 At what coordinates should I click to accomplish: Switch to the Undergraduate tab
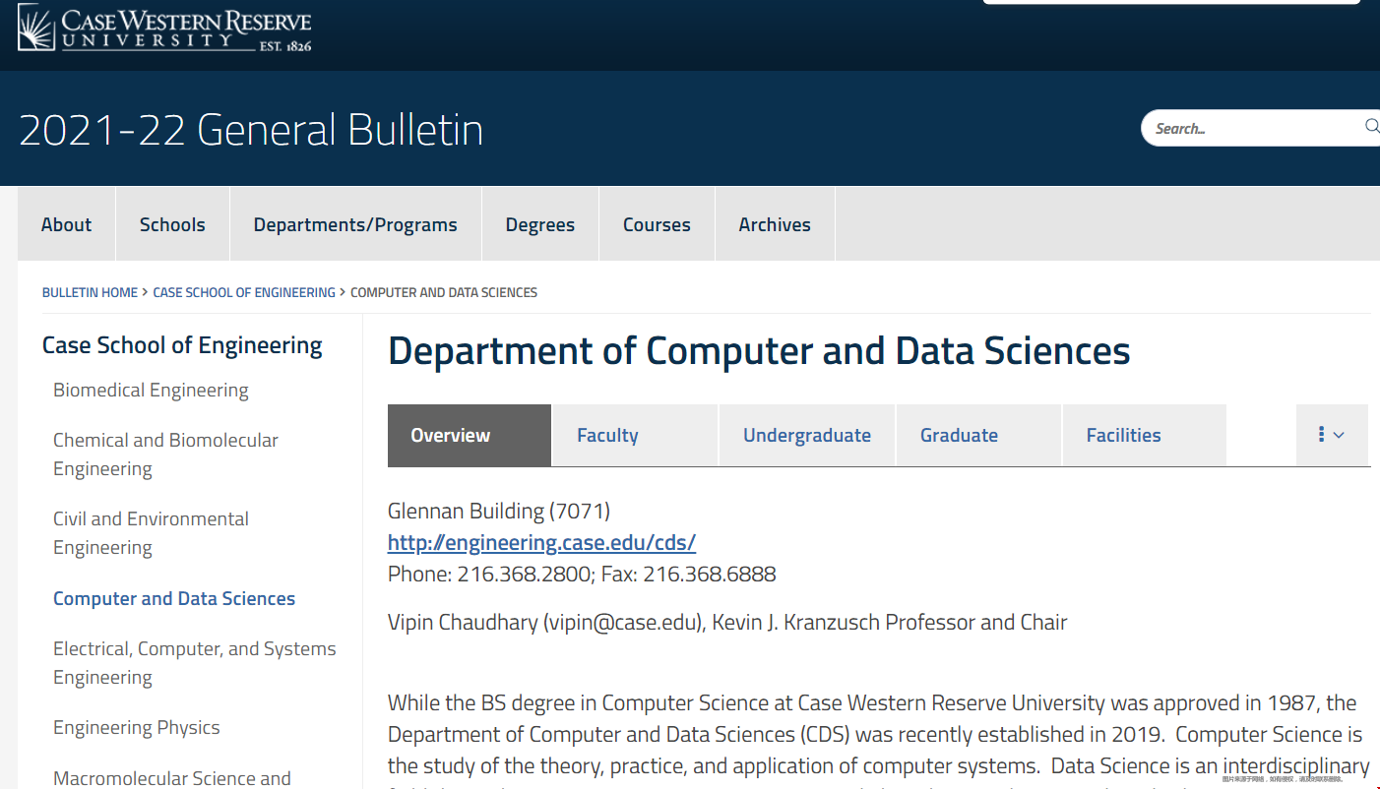coord(807,435)
